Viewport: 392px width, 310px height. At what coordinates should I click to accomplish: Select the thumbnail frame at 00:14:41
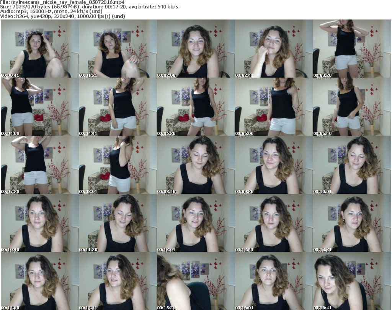click(118, 281)
